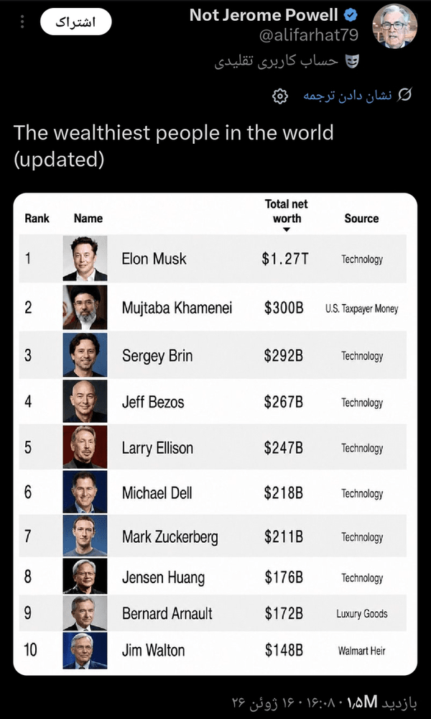Tap the parody account mask icon
Image resolution: width=431 pixels, height=719 pixels.
point(352,61)
